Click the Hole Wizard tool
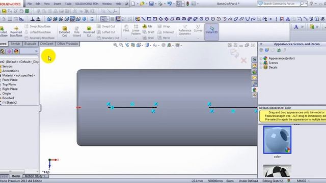Image resolution: width=326 pixels, height=183 pixels. coord(77,32)
